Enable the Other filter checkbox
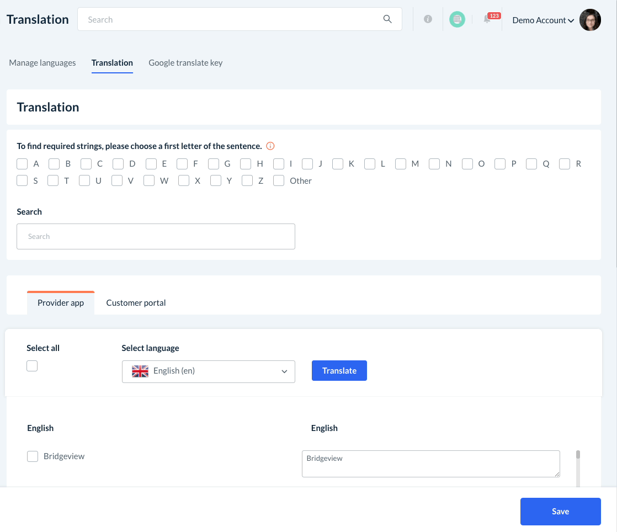 coord(279,180)
